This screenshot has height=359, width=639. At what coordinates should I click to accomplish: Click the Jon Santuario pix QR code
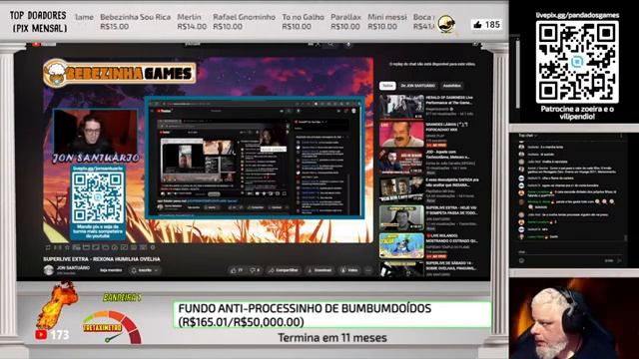click(98, 196)
